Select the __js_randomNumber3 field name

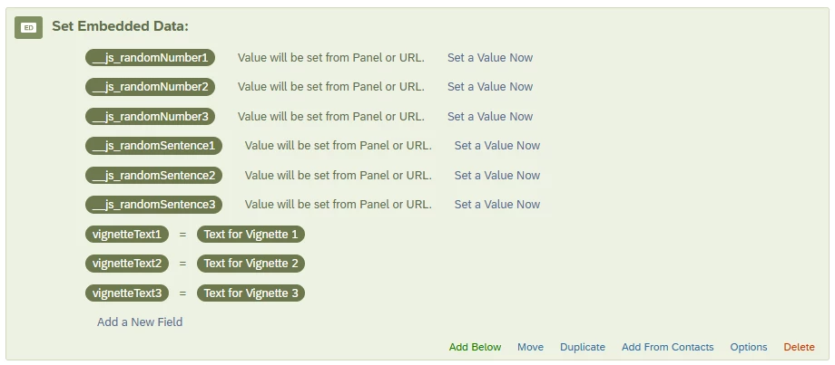(150, 116)
